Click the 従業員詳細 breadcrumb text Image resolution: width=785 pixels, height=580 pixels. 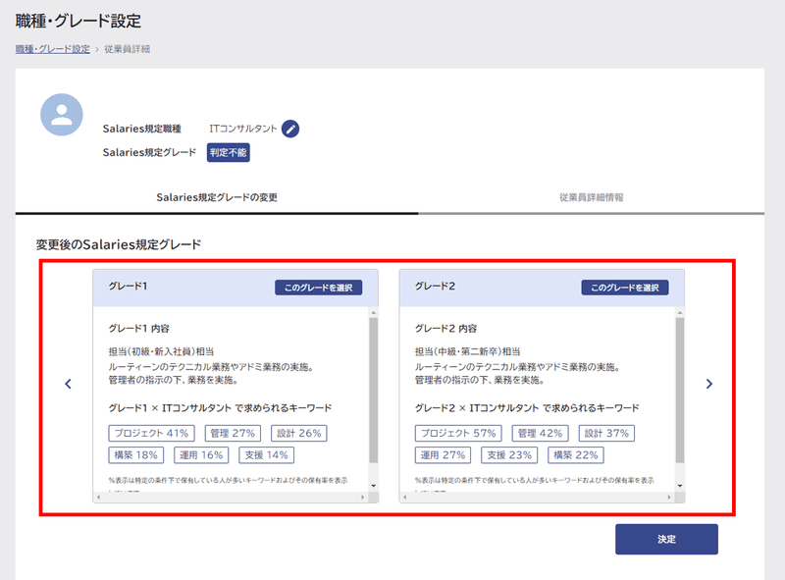[128, 49]
